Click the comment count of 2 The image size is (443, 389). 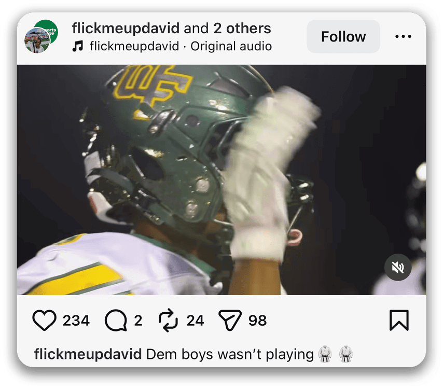pos(138,321)
